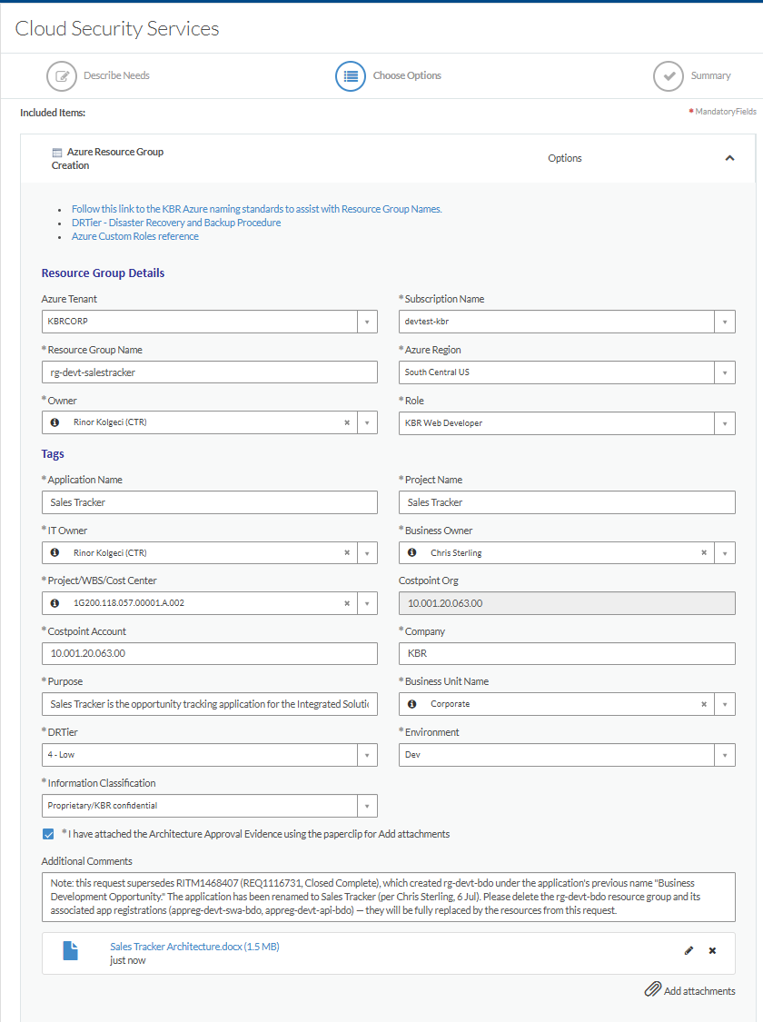Expand the Owner dropdown arrow

tap(367, 422)
